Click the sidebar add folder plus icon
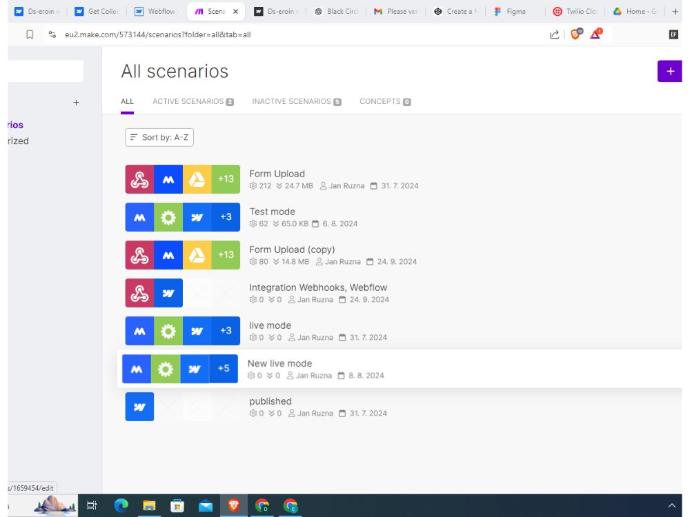 [x=76, y=103]
